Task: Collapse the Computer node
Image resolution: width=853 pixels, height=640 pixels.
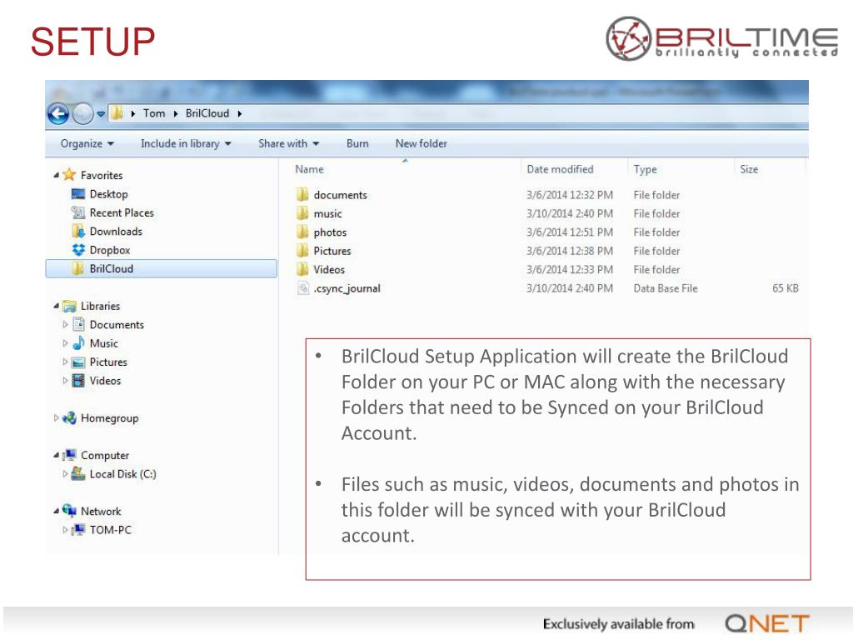Action: 56,455
